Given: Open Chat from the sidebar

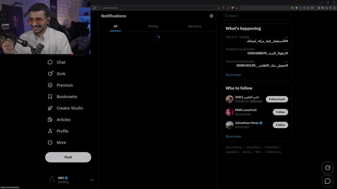Looking at the screenshot, I should (57, 62).
